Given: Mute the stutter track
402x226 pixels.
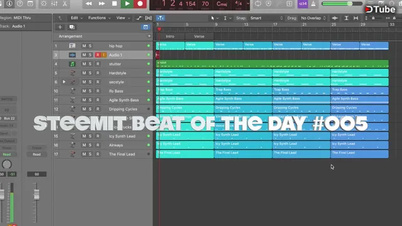Looking at the screenshot, I should tap(84, 64).
